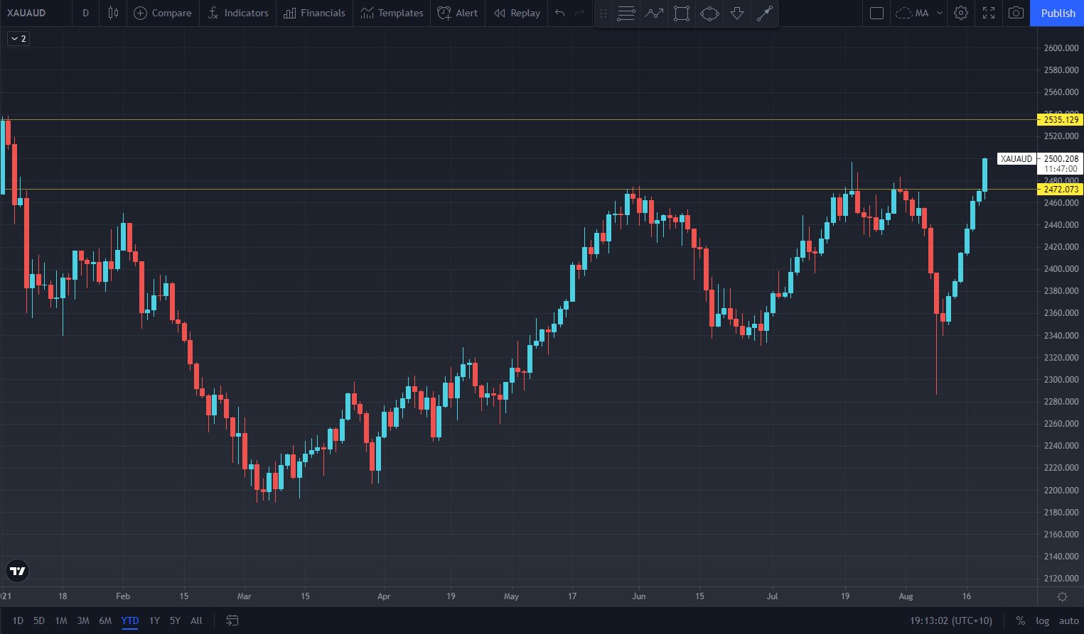Viewport: 1084px width, 634px height.
Task: Redo the last undone action
Action: coord(579,13)
